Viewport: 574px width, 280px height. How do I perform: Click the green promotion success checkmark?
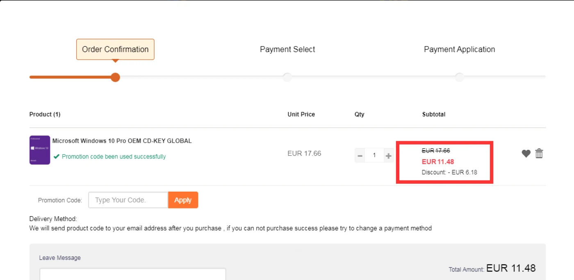point(57,156)
